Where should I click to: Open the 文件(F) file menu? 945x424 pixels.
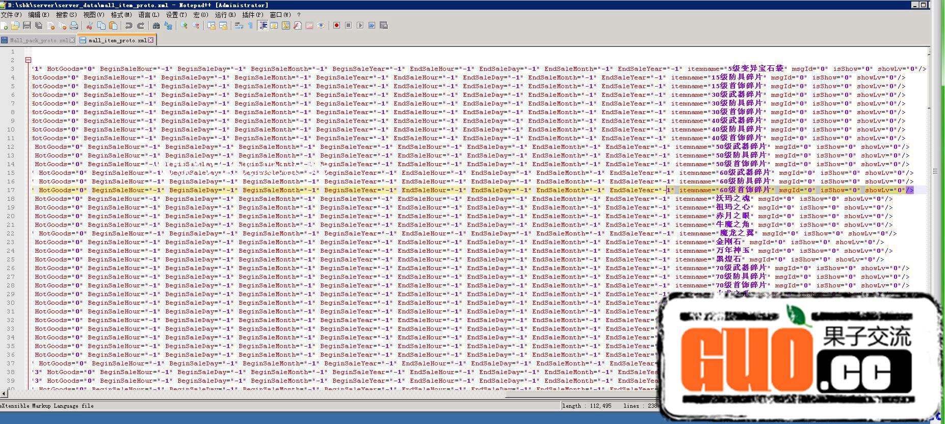click(x=11, y=15)
